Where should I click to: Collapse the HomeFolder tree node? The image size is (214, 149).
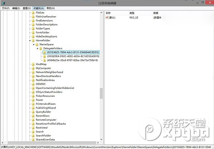click(30, 40)
